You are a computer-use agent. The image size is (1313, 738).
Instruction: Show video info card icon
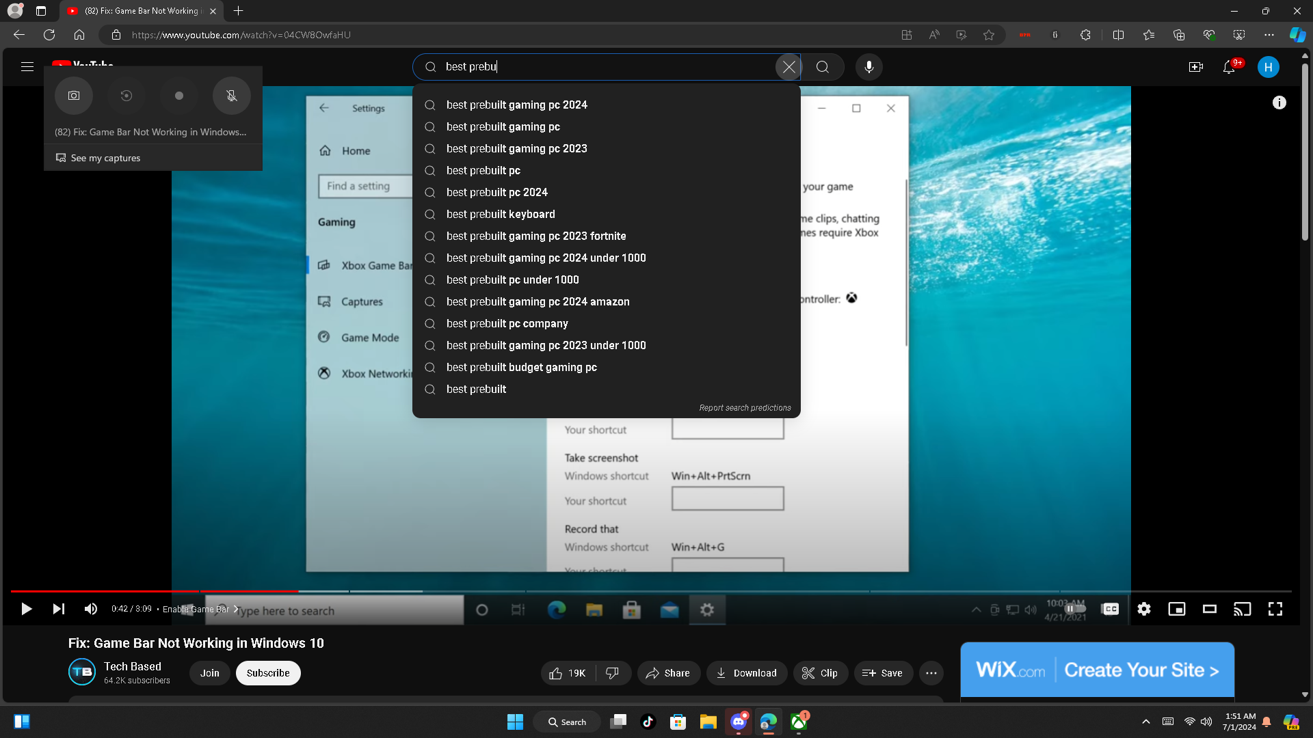(1279, 102)
